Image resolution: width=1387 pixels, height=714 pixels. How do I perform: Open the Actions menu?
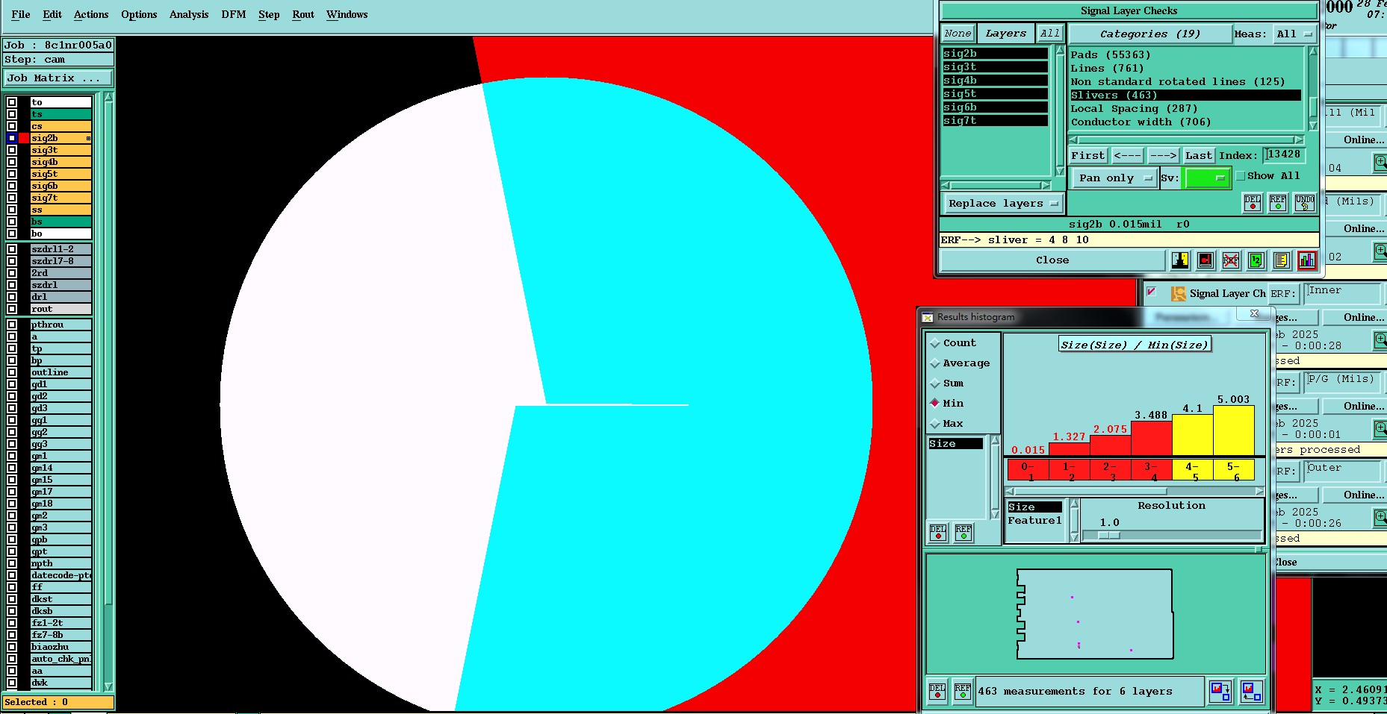[x=91, y=14]
